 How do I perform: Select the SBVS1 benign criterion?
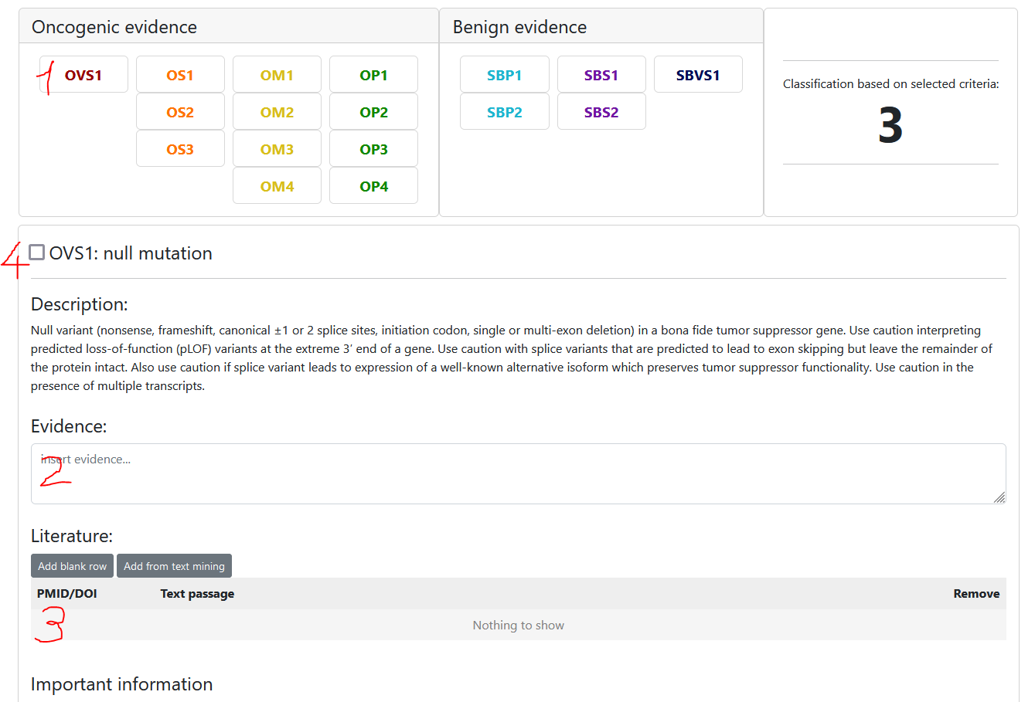point(698,75)
